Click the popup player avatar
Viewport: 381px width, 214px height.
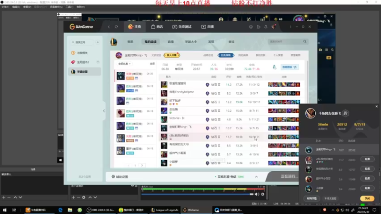click(311, 113)
